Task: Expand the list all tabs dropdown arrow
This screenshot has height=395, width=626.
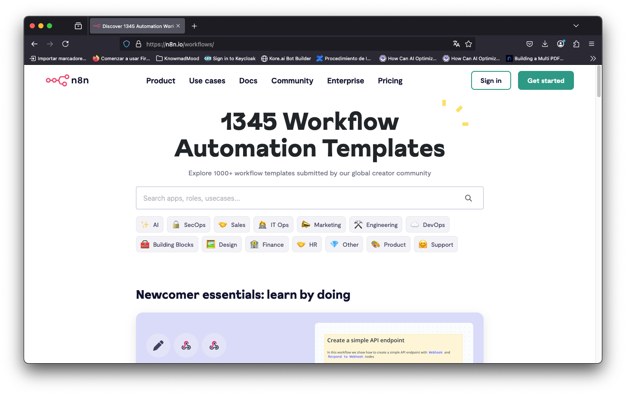Action: tap(576, 26)
